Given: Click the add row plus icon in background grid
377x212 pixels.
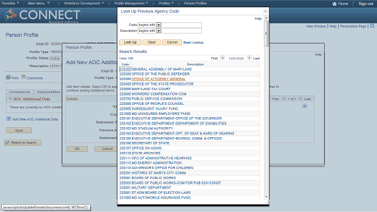Looking at the screenshot, I should click(x=305, y=106).
